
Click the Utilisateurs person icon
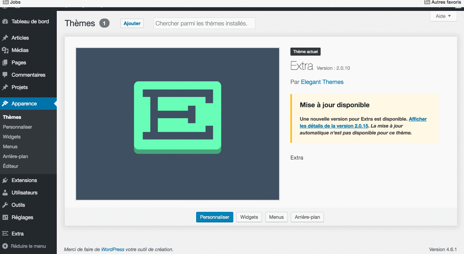point(5,193)
